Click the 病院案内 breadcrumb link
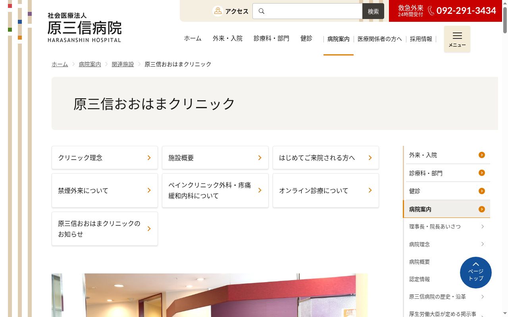This screenshot has width=508, height=317. tap(90, 64)
